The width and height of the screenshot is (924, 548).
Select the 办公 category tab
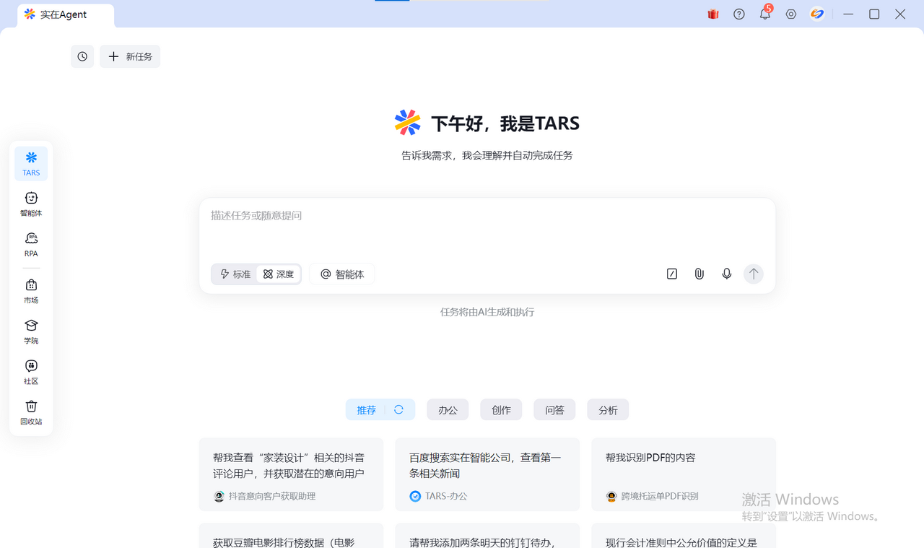tap(448, 410)
